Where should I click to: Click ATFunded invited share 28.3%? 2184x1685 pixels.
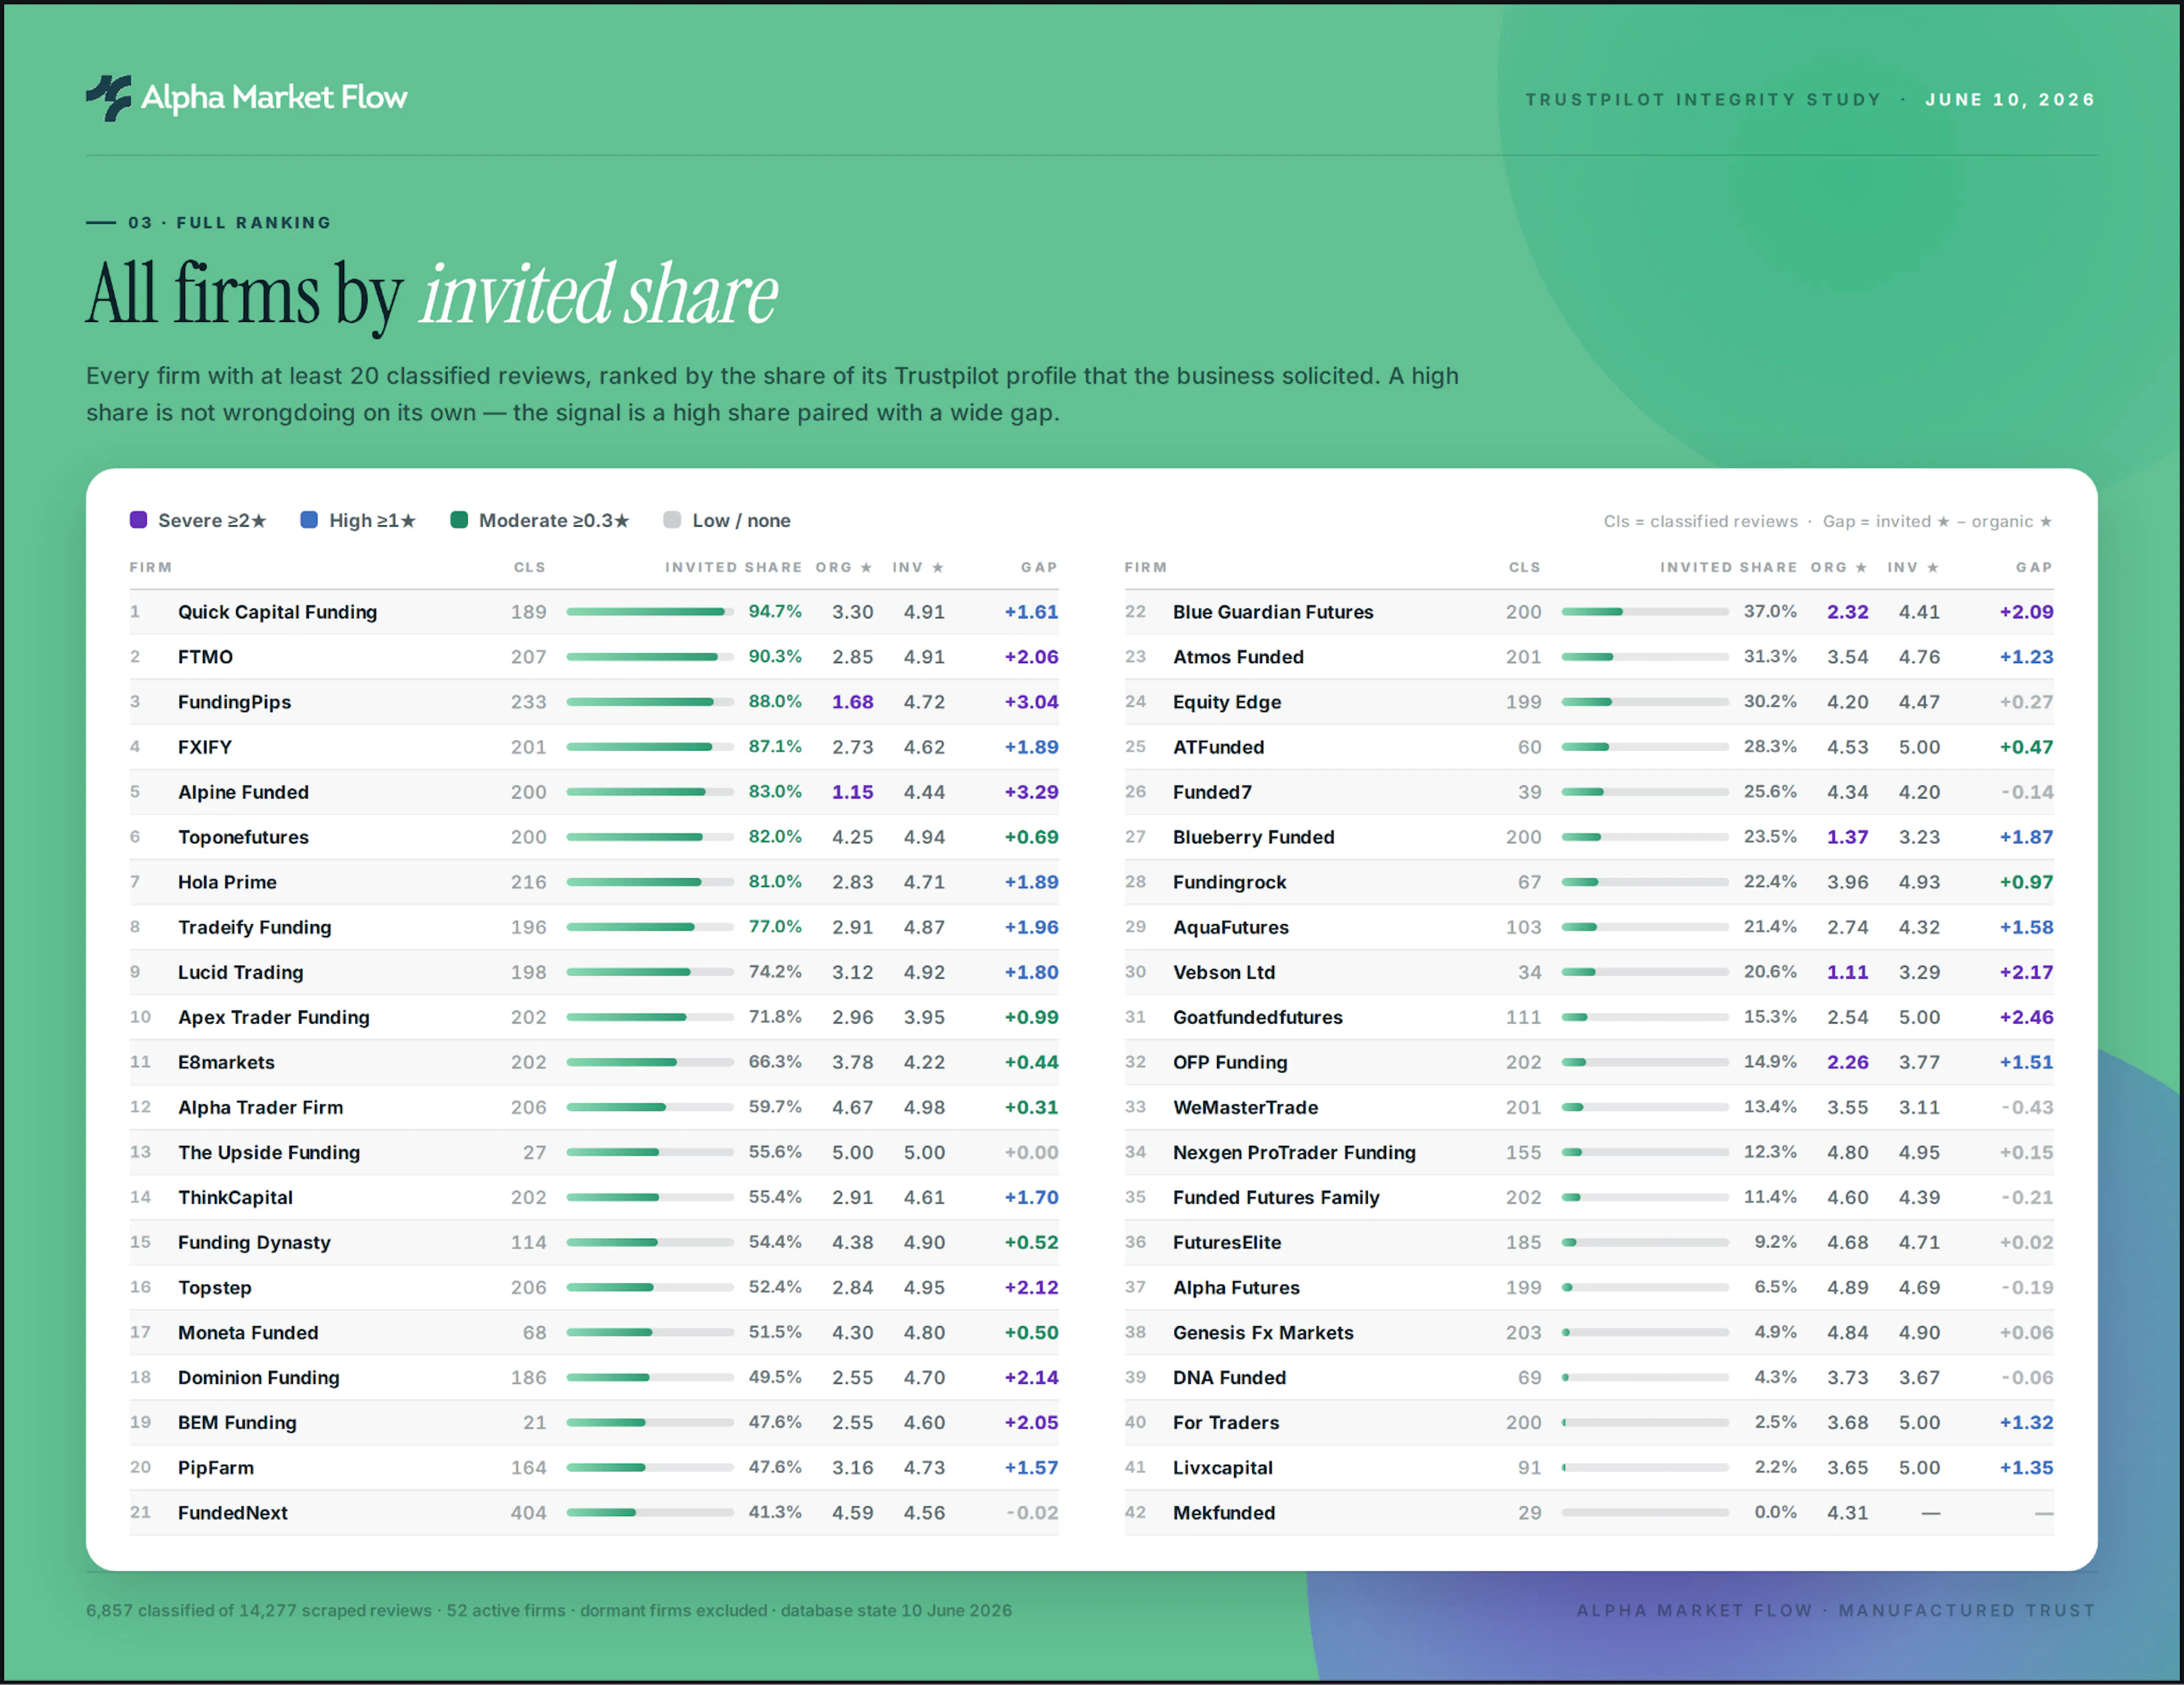click(x=1770, y=747)
